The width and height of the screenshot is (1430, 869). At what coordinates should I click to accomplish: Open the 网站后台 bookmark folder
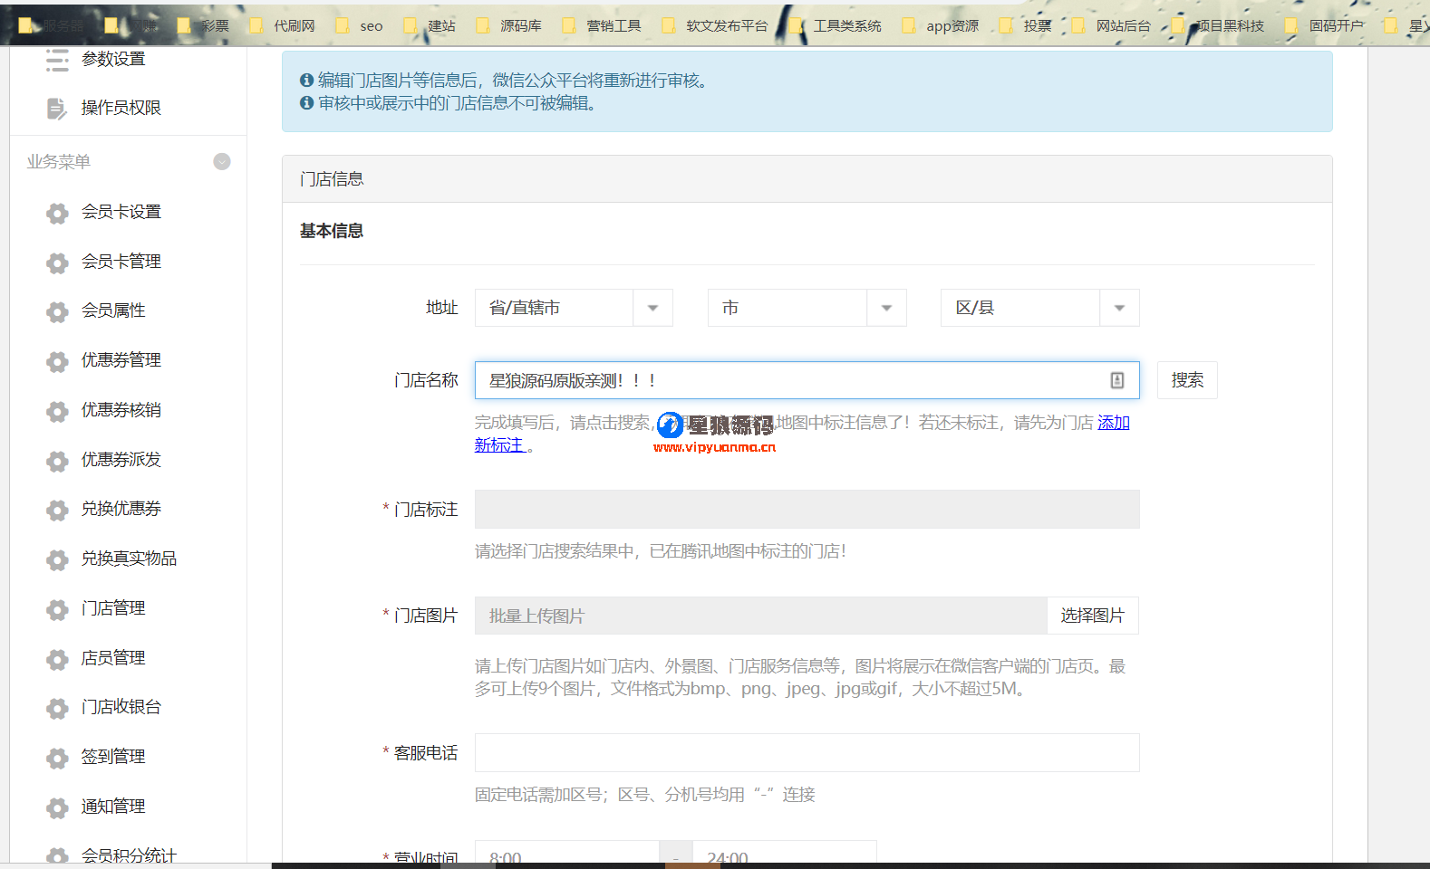1111,25
